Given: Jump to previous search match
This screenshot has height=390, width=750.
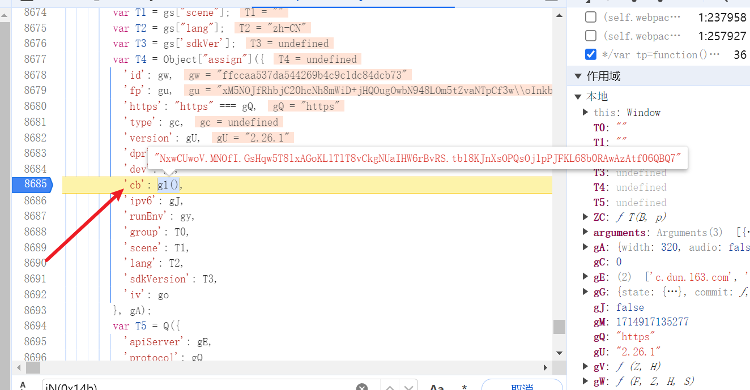Looking at the screenshot, I should pyautogui.click(x=390, y=387).
